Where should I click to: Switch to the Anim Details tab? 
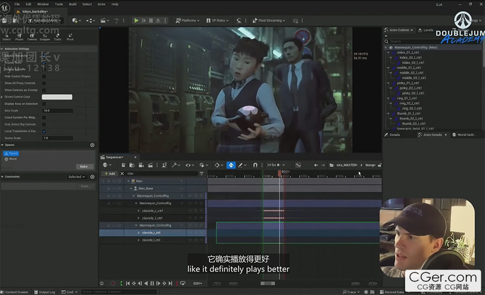tap(432, 135)
